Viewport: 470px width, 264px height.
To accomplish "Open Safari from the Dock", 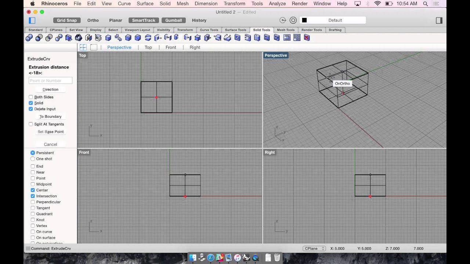I will click(x=211, y=257).
